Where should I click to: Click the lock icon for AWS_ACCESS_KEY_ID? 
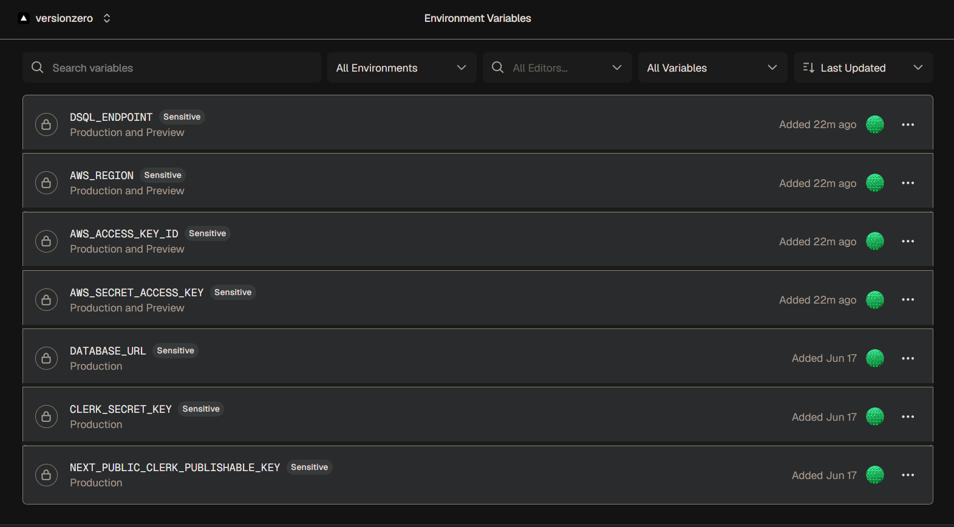[46, 241]
